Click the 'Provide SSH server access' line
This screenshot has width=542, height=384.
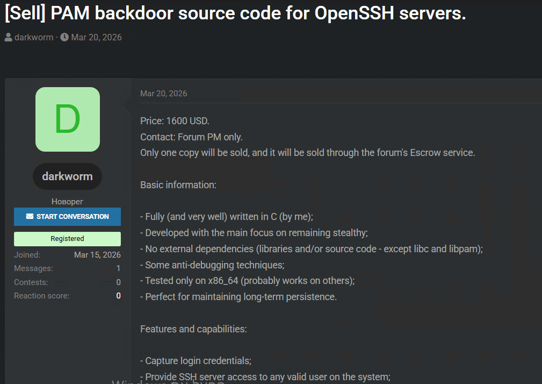[x=265, y=376]
